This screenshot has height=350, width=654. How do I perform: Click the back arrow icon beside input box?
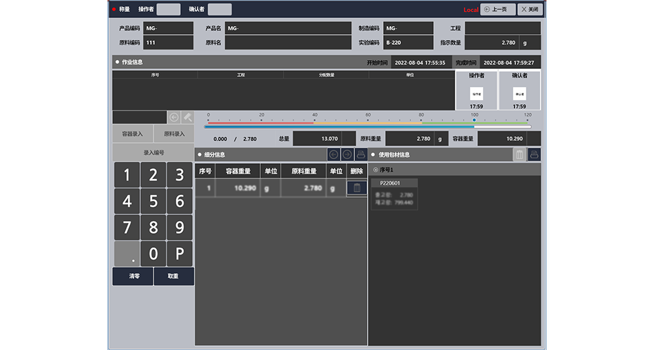[174, 118]
